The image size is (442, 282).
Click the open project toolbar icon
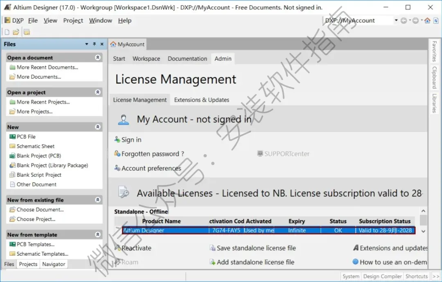[x=27, y=32]
